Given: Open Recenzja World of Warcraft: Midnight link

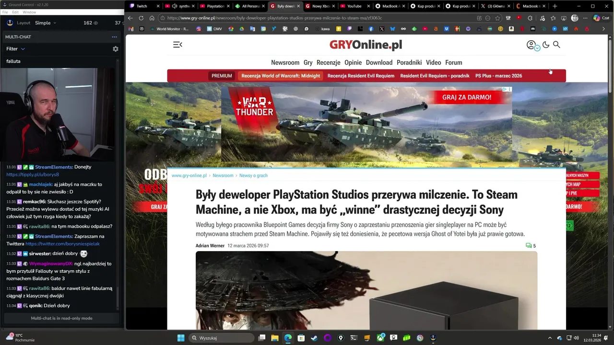Looking at the screenshot, I should point(281,76).
